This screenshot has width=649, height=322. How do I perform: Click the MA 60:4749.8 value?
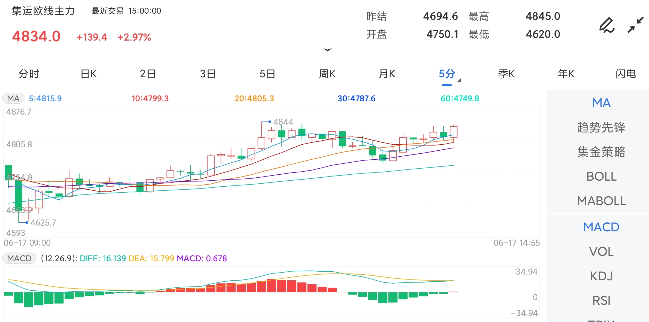coord(460,98)
